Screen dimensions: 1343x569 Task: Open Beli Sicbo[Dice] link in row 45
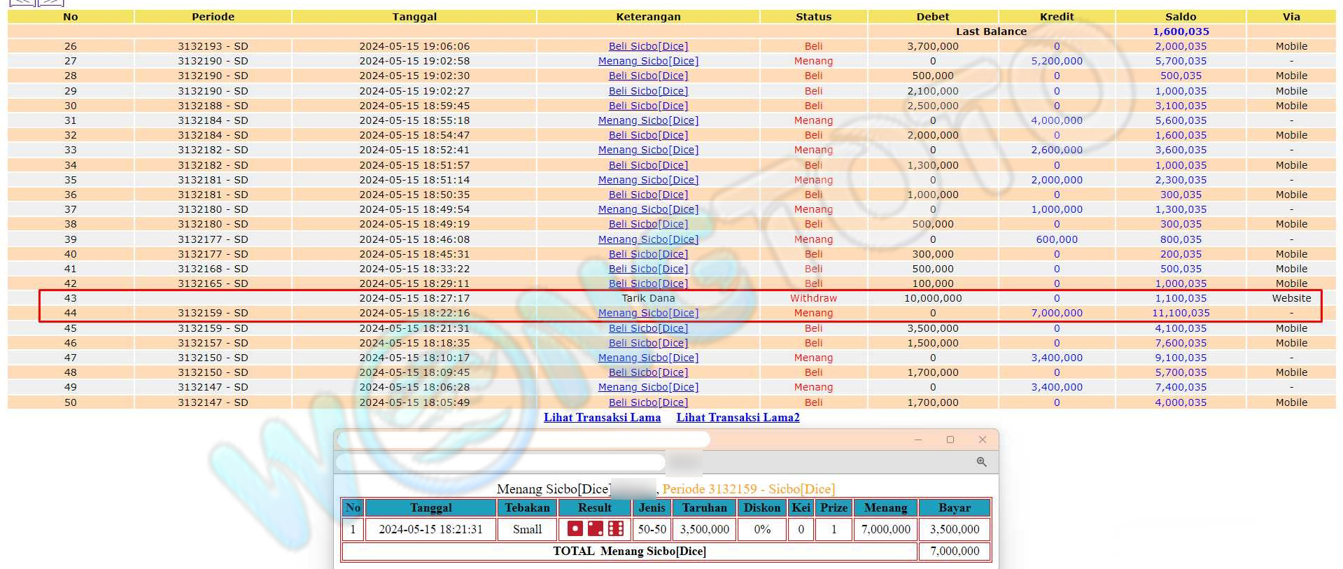648,328
